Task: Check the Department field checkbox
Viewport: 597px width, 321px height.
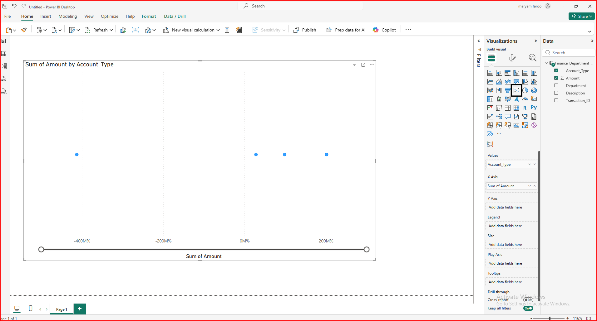Action: [x=556, y=86]
